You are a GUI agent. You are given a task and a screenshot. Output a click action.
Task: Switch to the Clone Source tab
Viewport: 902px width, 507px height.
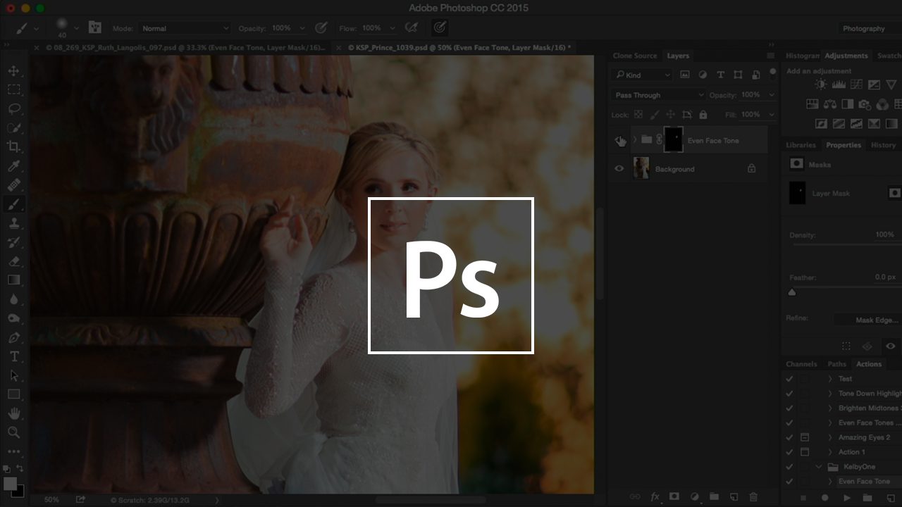635,56
